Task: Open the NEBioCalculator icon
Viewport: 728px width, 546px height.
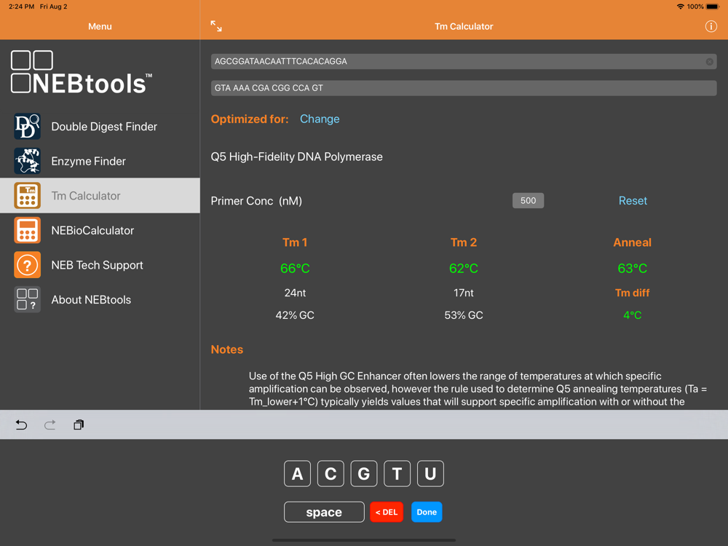Action: coord(28,230)
